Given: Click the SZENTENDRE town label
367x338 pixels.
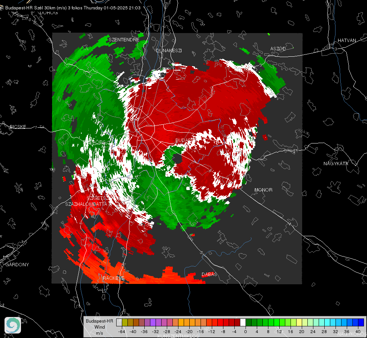Looking at the screenshot, I should coord(124,40).
